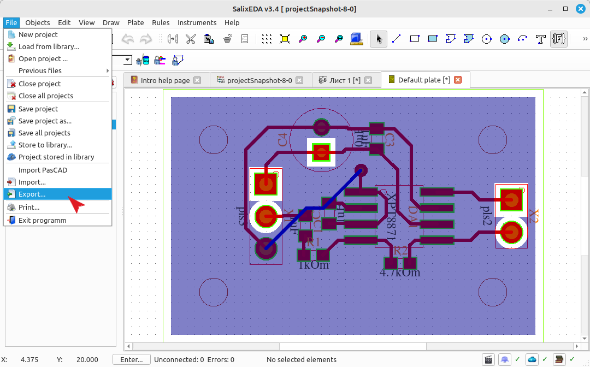Select the filled rectangle tool
The height and width of the screenshot is (367, 590).
433,39
